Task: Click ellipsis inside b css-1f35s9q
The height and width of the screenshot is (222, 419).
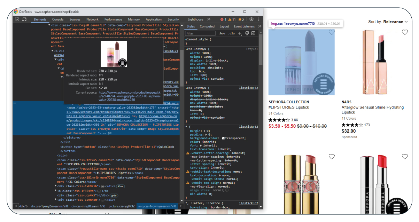Action: (x=99, y=191)
